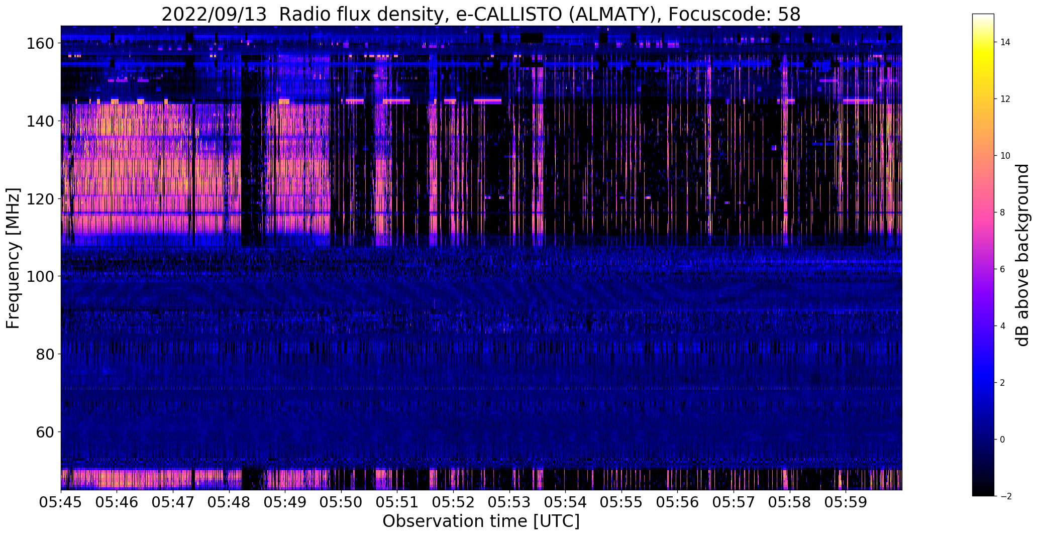This screenshot has height=536, width=1038.
Task: Click the 05:53 time tick label
Action: (x=509, y=502)
